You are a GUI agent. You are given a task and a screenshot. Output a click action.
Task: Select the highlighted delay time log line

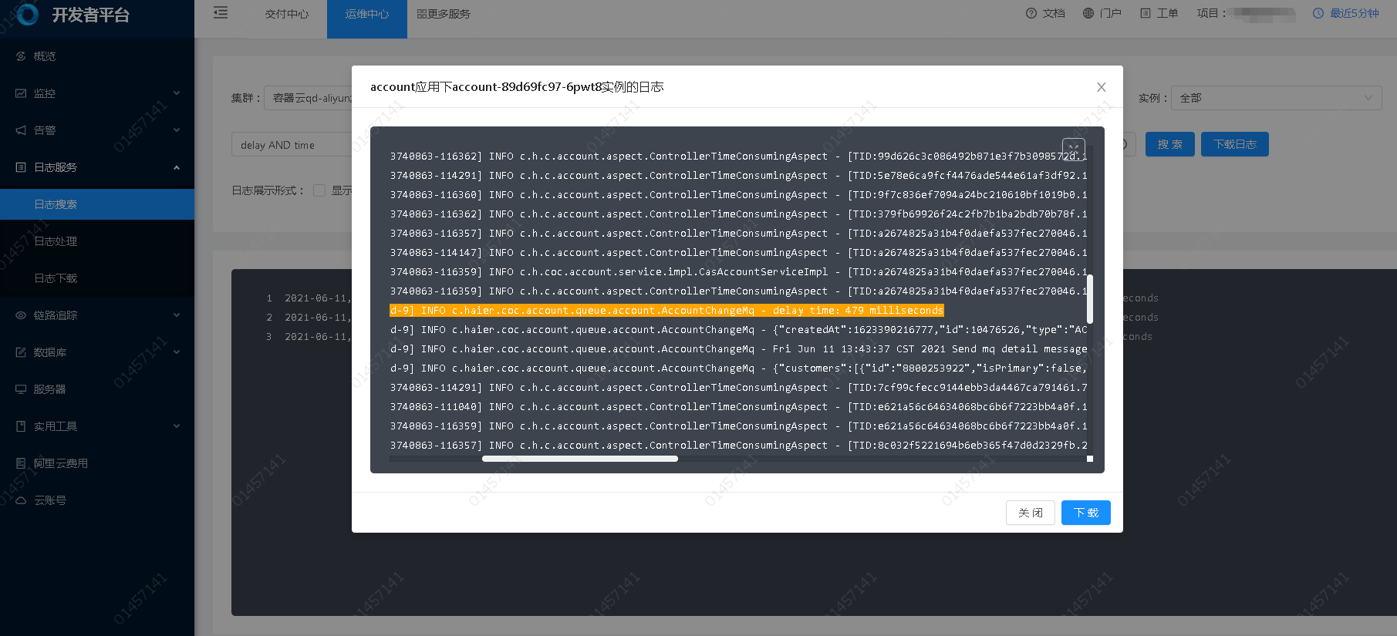[x=666, y=311]
